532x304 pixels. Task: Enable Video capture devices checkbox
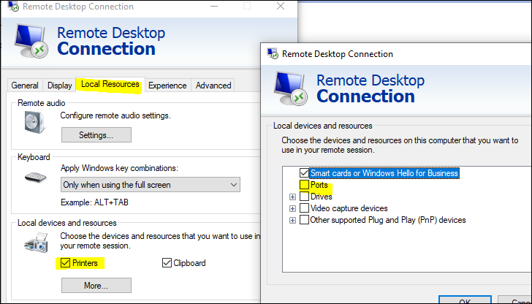pyautogui.click(x=304, y=208)
